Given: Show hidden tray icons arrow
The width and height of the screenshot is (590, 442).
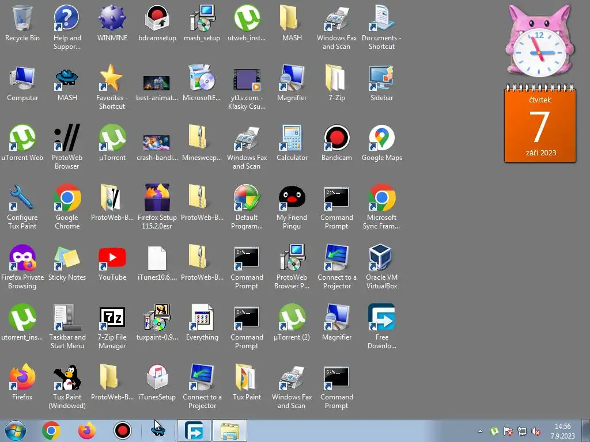Looking at the screenshot, I should (480, 431).
